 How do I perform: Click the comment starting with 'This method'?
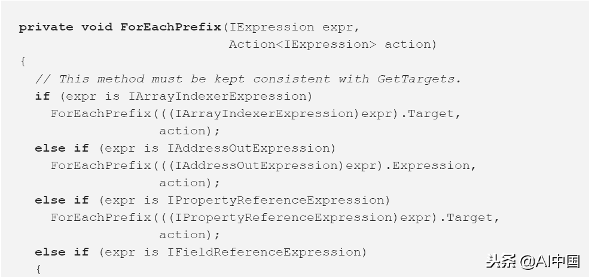tap(249, 79)
